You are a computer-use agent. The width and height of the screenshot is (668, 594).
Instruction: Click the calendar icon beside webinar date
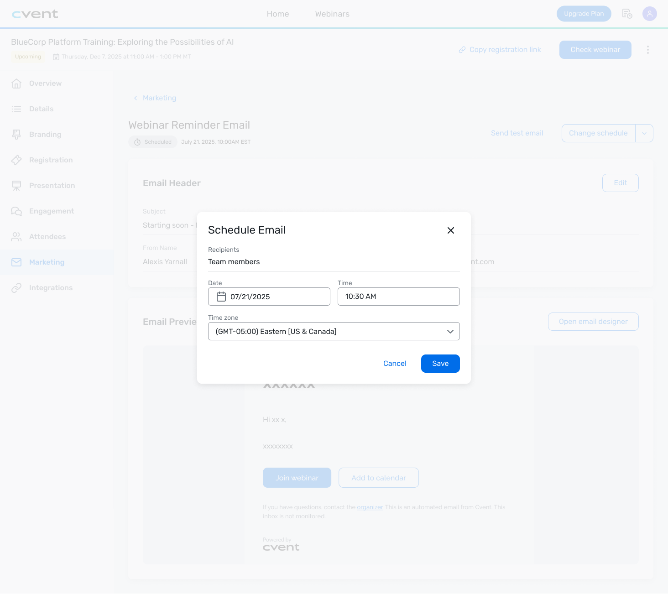(x=56, y=57)
